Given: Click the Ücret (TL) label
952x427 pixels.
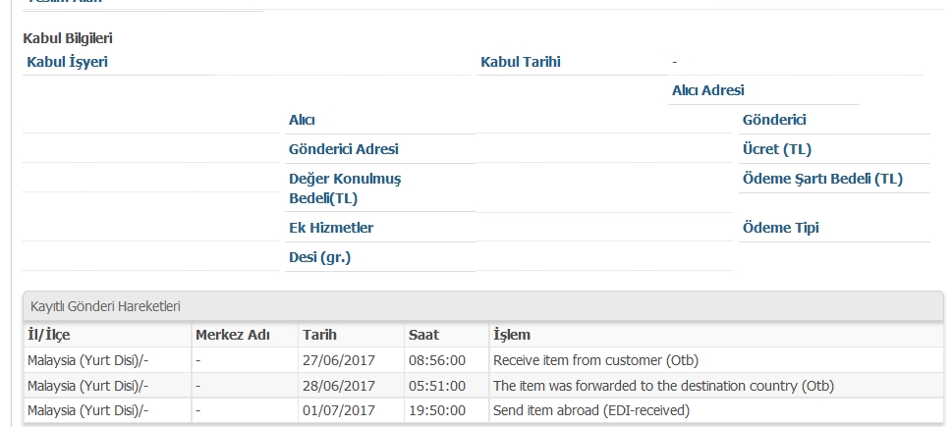Looking at the screenshot, I should click(777, 149).
